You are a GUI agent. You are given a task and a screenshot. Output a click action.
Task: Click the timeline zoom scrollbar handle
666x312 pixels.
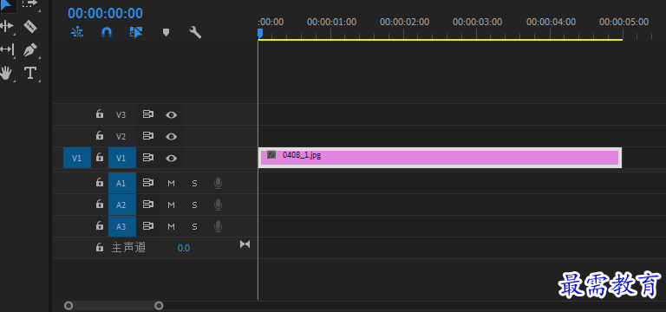point(114,305)
